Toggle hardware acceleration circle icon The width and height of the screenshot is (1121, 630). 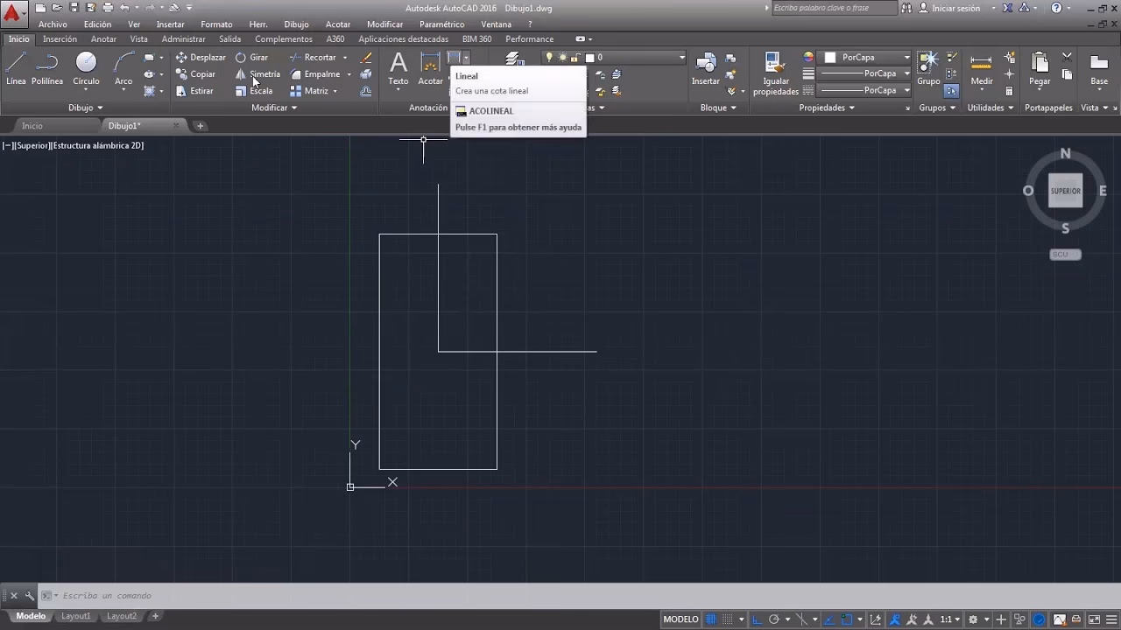[1039, 619]
